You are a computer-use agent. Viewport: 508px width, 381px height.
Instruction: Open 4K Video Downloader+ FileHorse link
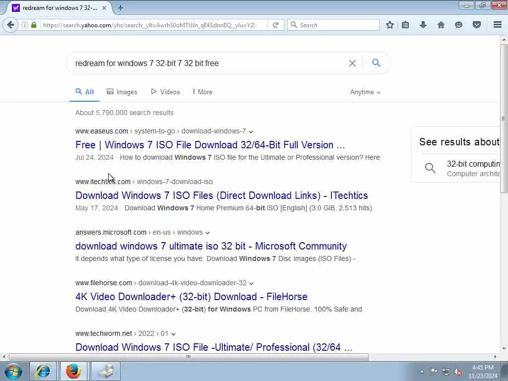click(191, 297)
